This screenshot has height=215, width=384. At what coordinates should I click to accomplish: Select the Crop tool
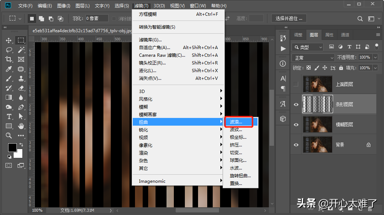[9, 59]
